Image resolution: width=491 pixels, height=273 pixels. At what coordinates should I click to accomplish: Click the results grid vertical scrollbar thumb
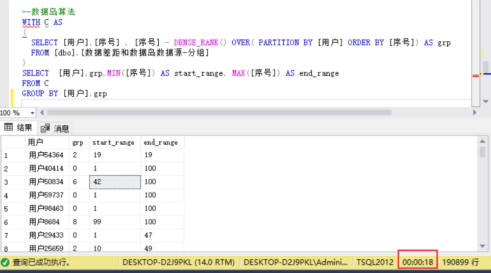tap(482, 152)
